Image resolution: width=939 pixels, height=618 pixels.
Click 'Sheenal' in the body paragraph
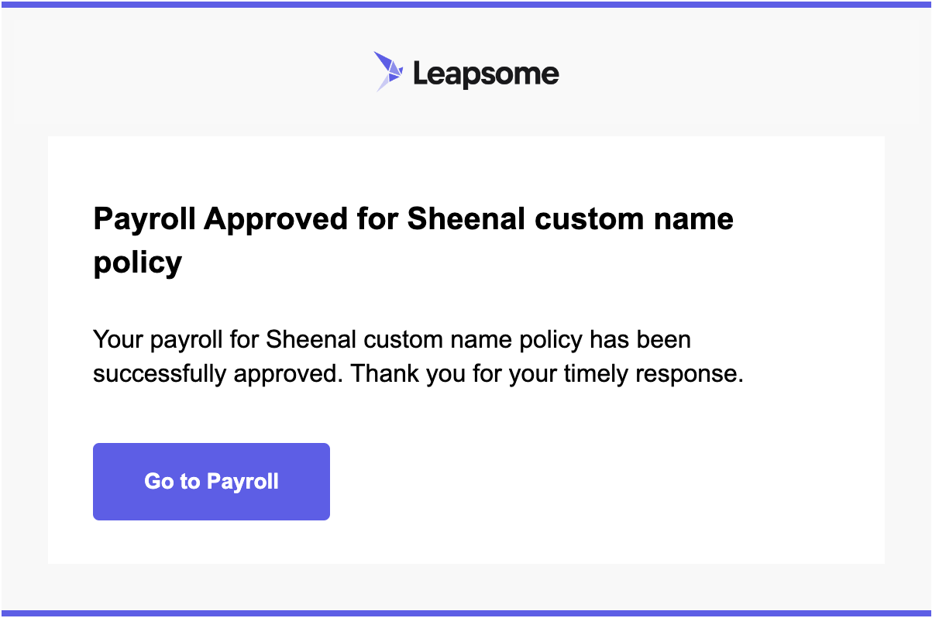tap(311, 338)
